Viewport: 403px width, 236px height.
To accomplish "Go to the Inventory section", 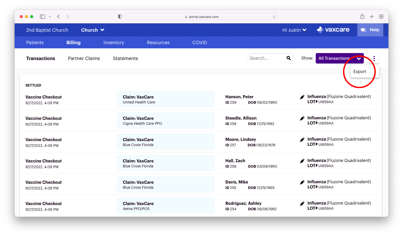I will (x=113, y=43).
